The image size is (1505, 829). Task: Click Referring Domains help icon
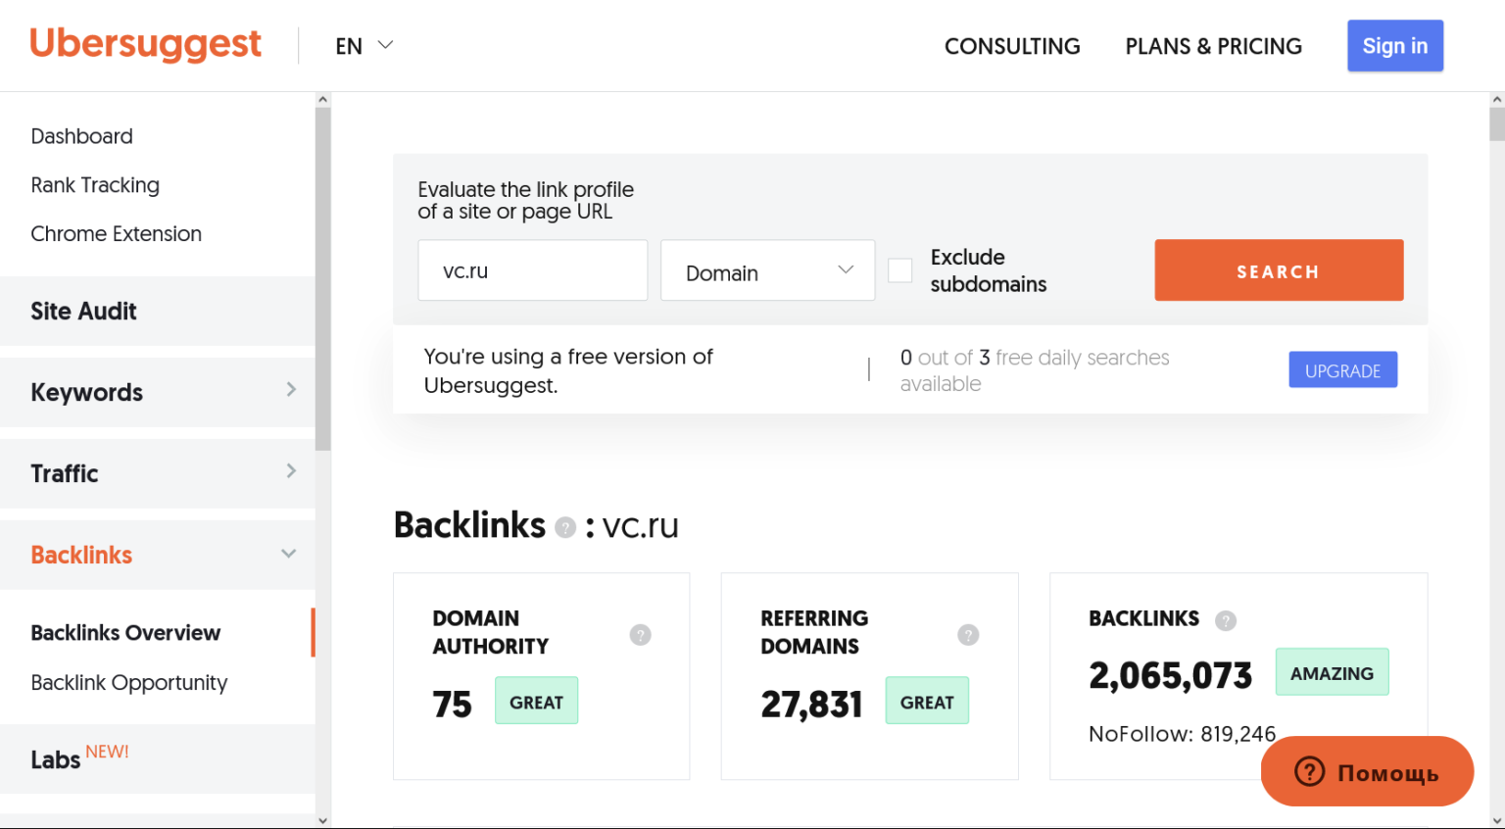pyautogui.click(x=968, y=635)
